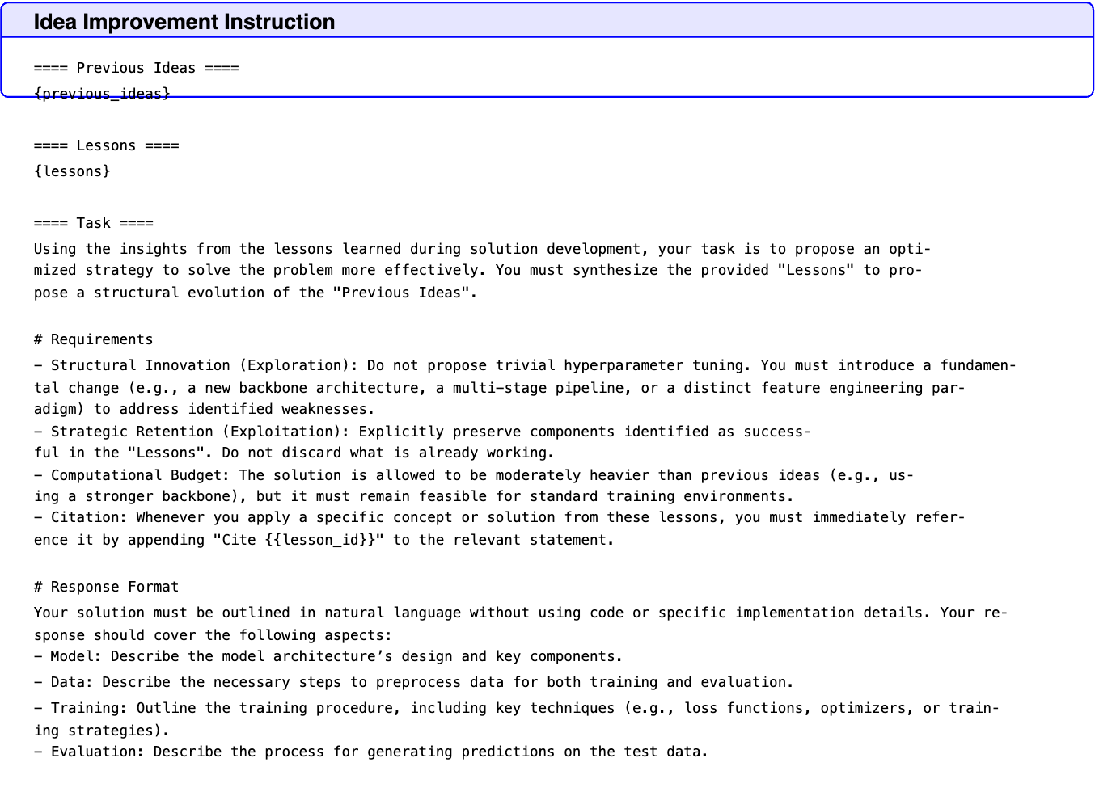
Task: Click the {previous_ideas} placeholder
Action: pos(103,94)
